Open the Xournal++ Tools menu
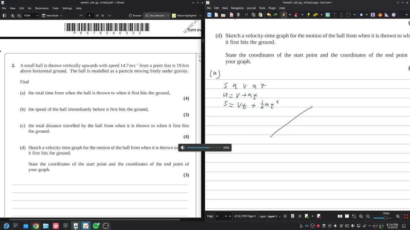 tap(262, 8)
